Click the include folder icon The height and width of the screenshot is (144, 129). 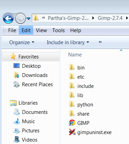[x=72, y=86]
